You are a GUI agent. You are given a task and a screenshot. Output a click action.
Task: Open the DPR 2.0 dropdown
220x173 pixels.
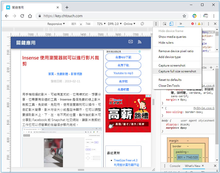pyautogui.click(x=114, y=24)
